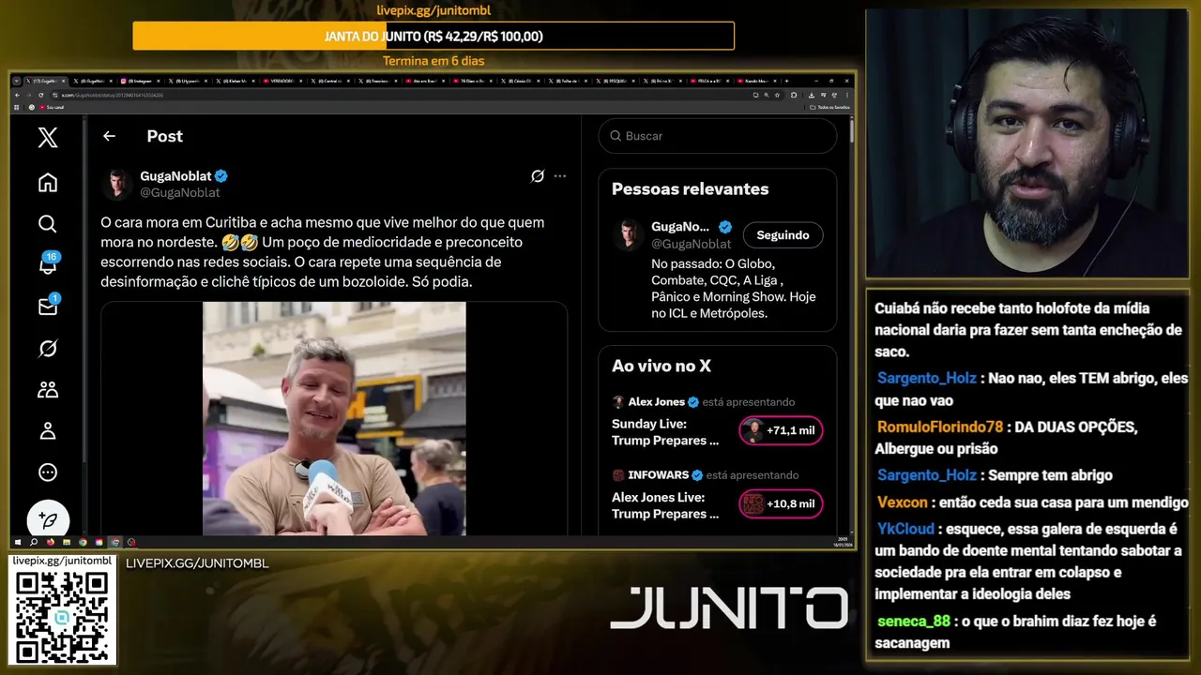Click GugaNoblat avatar on the post
Screen dimensions: 1201x675
click(117, 184)
